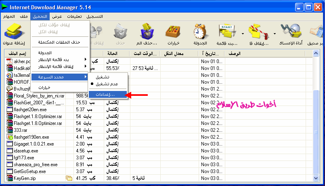
Task: Click the archive icon of 333.rar
Action: pyautogui.click(x=10, y=130)
